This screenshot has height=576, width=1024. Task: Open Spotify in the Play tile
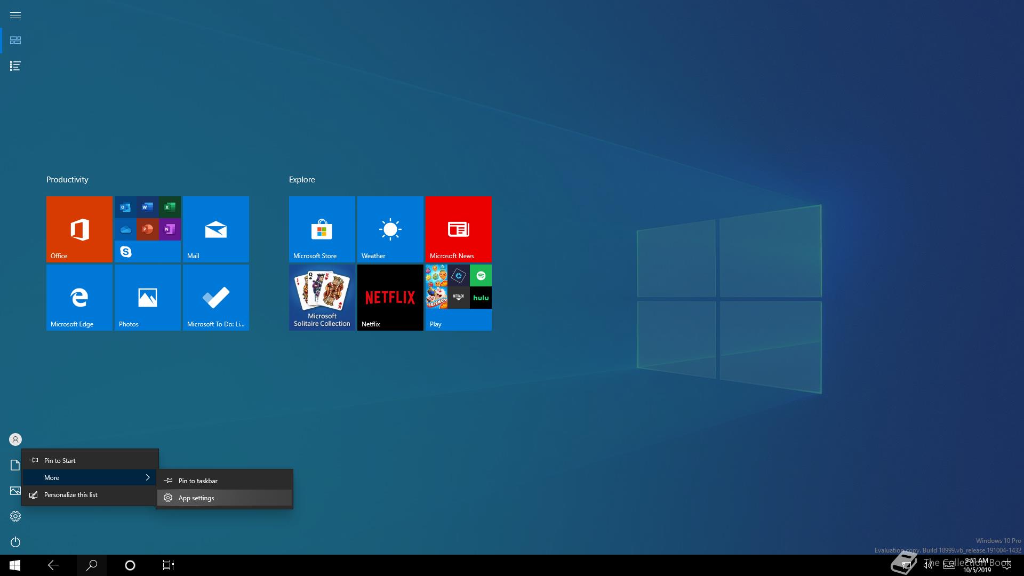tap(481, 275)
